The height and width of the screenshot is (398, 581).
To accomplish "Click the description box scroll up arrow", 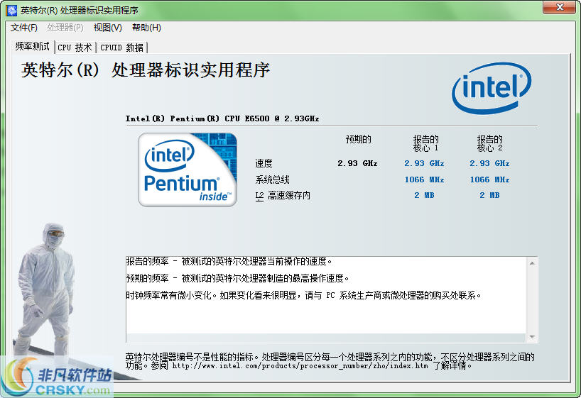I will [x=532, y=263].
